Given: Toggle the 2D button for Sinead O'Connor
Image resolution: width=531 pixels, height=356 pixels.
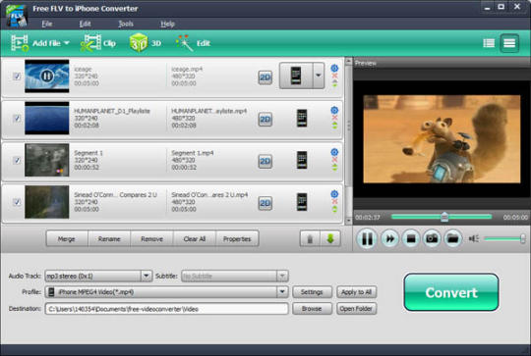Looking at the screenshot, I should [265, 203].
